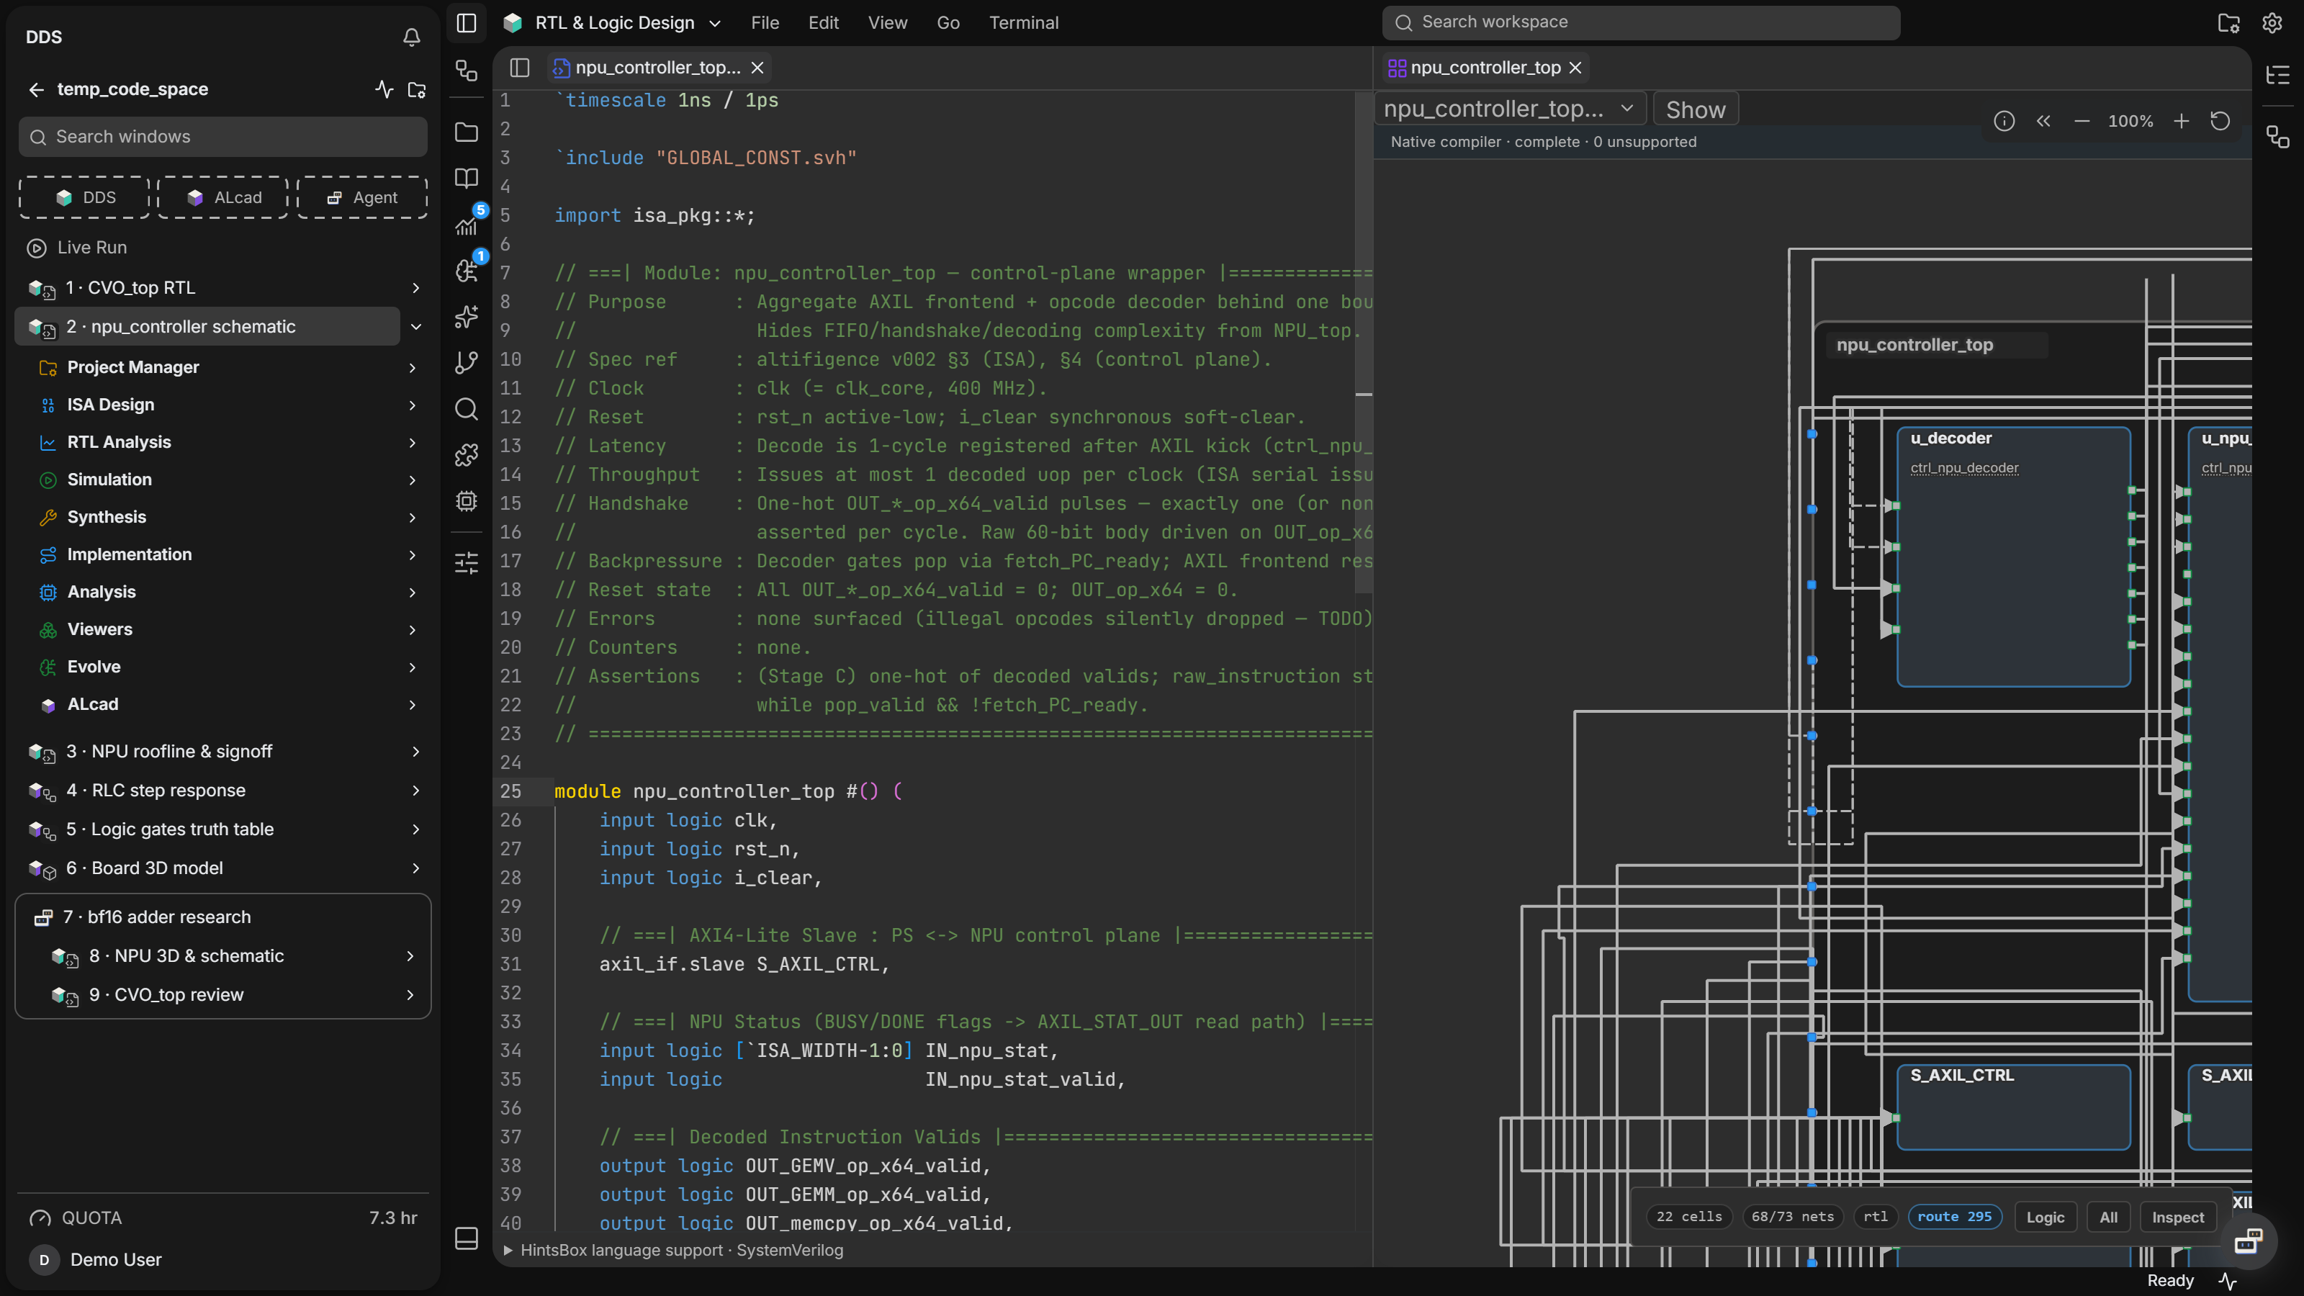Collapse the 2 · npu_controller schematic group

pos(416,326)
